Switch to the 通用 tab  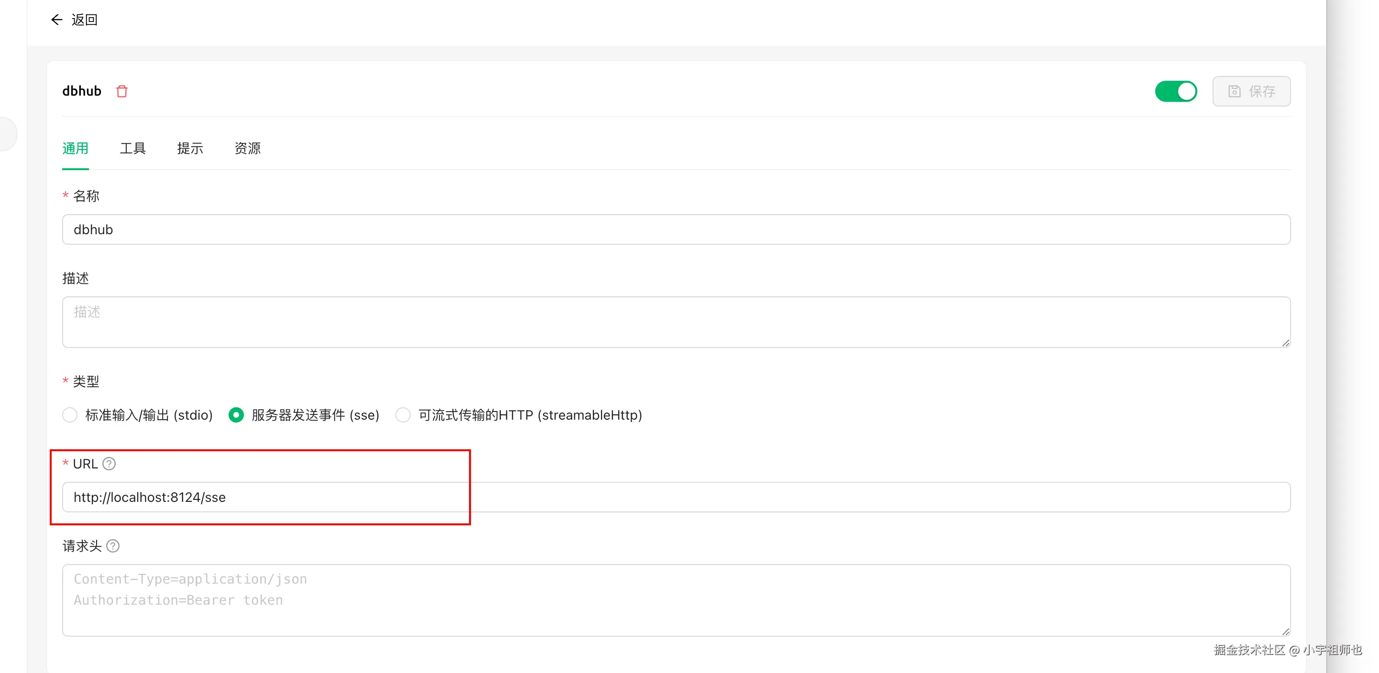(76, 148)
